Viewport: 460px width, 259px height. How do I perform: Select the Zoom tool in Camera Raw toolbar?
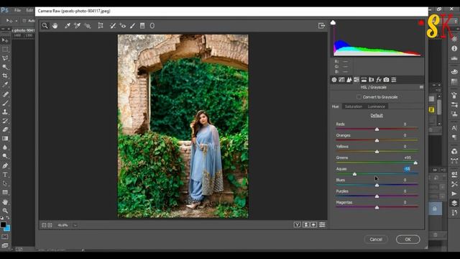45,26
